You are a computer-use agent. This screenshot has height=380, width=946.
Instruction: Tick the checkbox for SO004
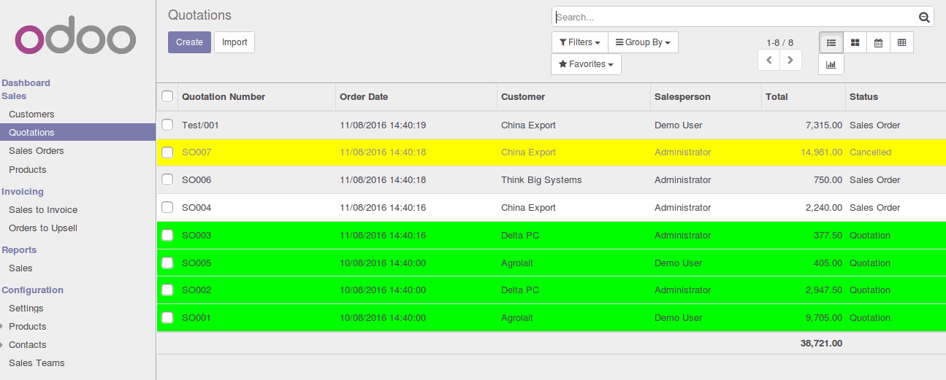(167, 207)
